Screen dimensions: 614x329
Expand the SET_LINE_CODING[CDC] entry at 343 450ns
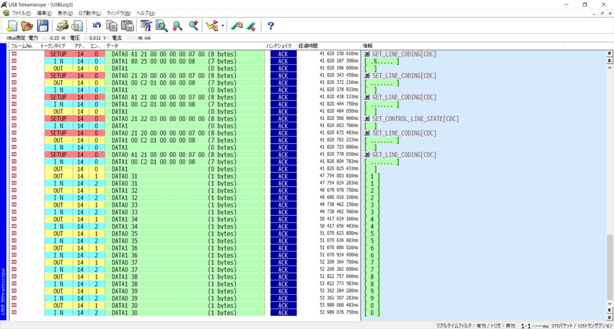pyautogui.click(x=367, y=75)
